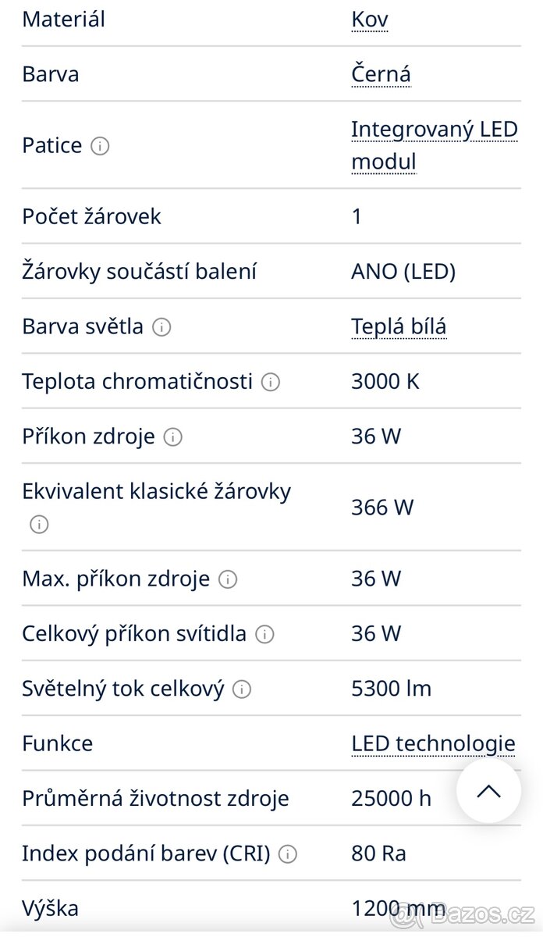The width and height of the screenshot is (543, 937).
Task: Click info icon under Ekvivalent klasické žárovky
Action: click(39, 525)
